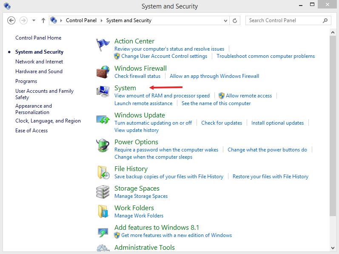Go up one level with Up arrow
The image size is (339, 254).
point(43,20)
